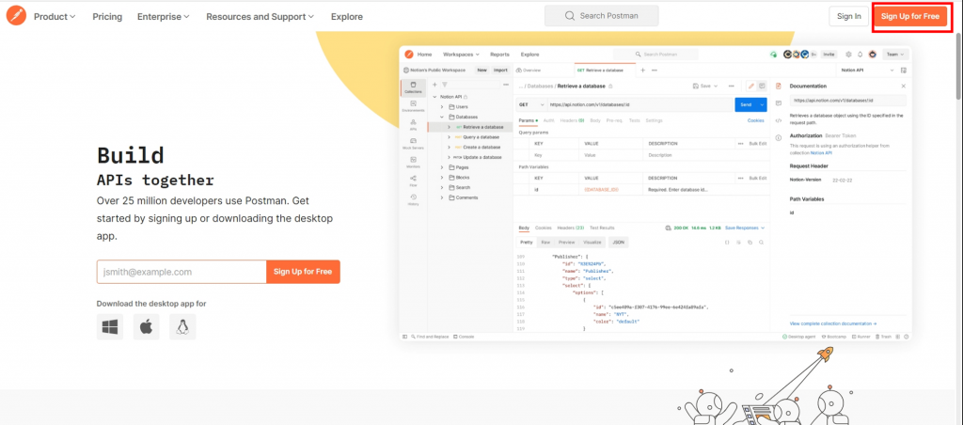Open Monitors in the app preview sidebar
The image size is (963, 425).
coord(414,162)
